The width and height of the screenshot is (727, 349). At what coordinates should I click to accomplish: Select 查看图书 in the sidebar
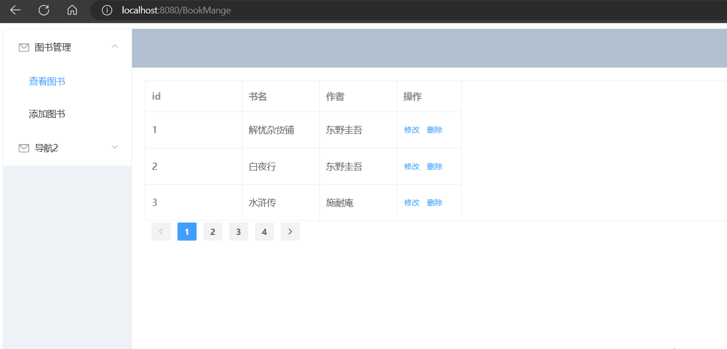coord(47,82)
